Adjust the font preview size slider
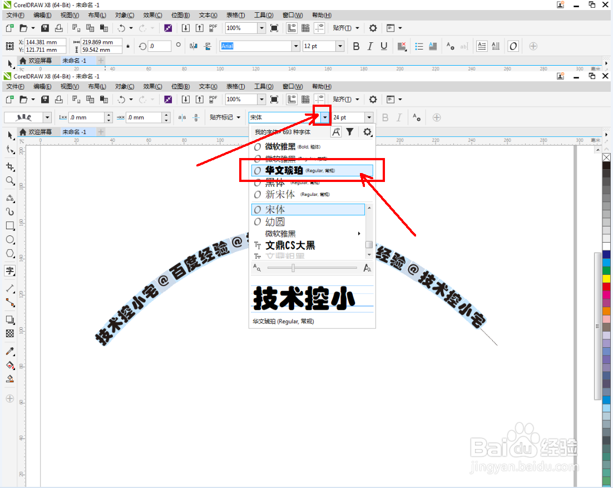This screenshot has width=613, height=488. point(293,268)
